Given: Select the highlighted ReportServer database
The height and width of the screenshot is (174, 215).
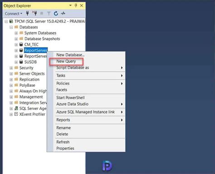Looking at the screenshot, I should tap(36, 50).
